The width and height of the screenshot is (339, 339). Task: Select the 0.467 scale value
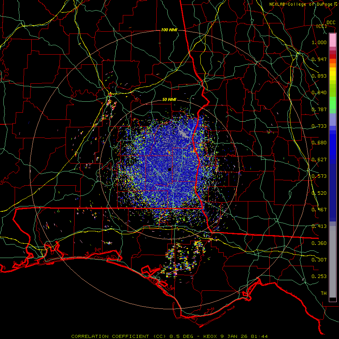(319, 210)
